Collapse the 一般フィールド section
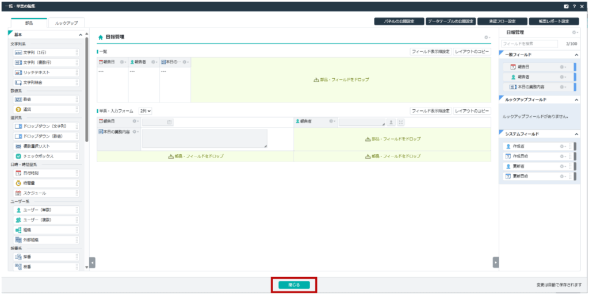 pos(576,55)
